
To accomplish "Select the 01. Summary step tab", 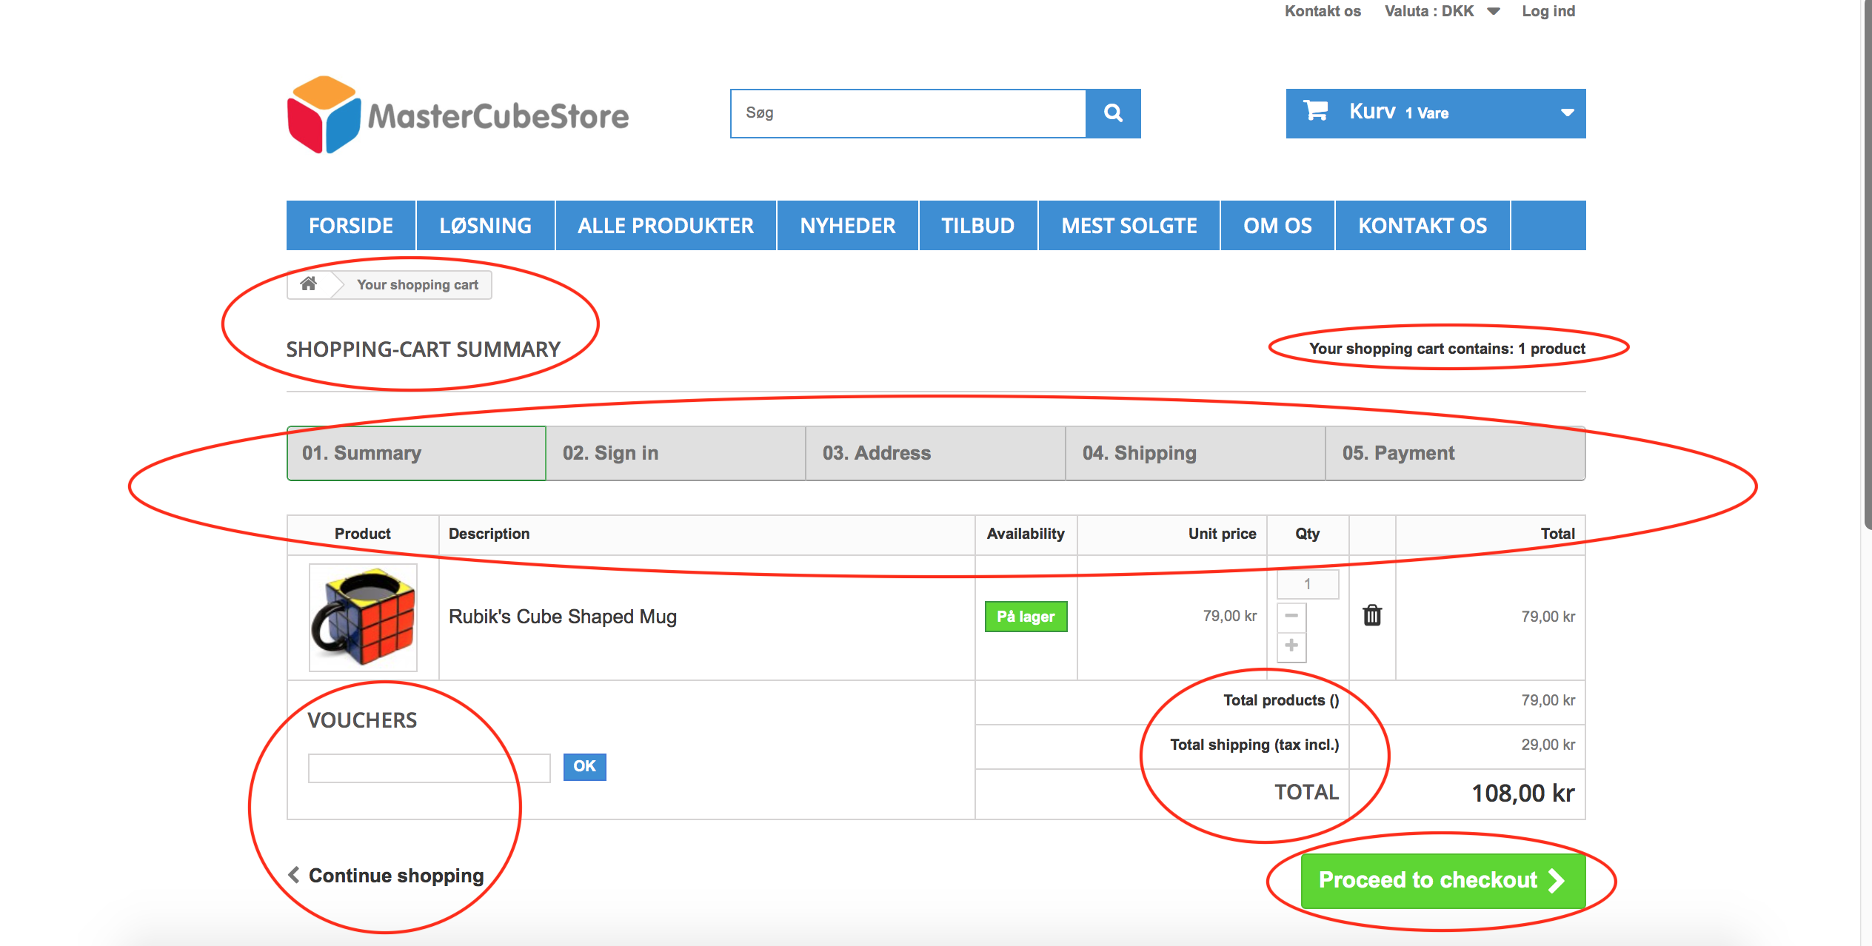I will 416,453.
